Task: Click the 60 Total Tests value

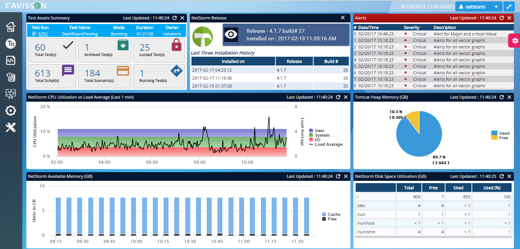Action: 40,47
